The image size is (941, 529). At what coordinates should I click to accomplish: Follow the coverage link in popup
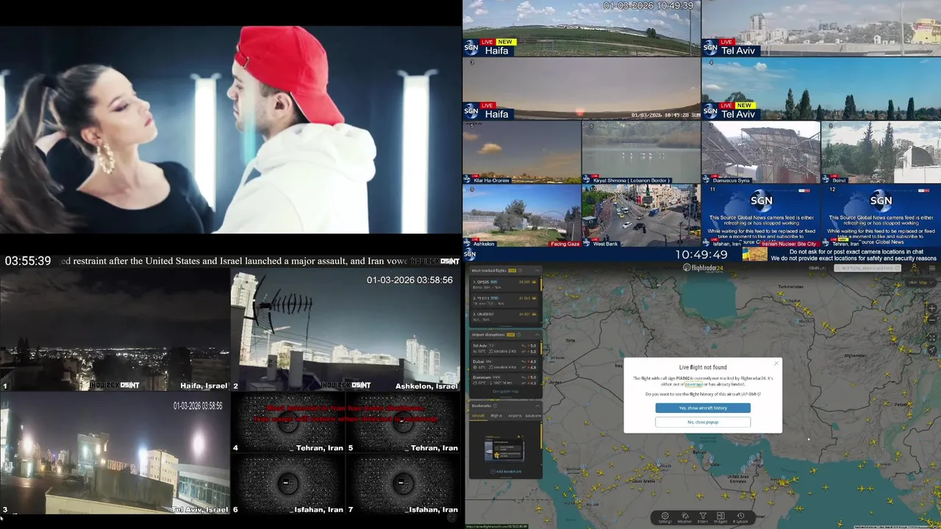point(693,384)
